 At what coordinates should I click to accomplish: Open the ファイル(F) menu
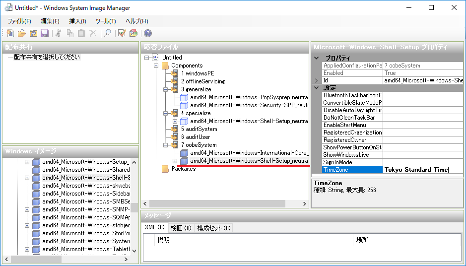pyautogui.click(x=19, y=21)
